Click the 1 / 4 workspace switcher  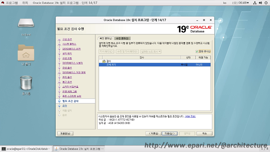point(265,149)
